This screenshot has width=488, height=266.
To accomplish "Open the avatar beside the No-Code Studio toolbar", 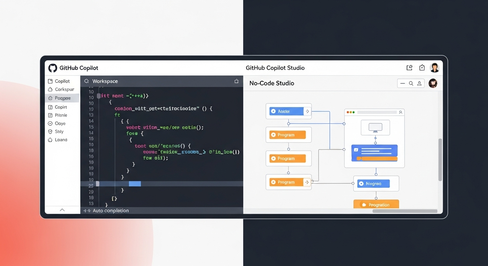I will pyautogui.click(x=433, y=83).
